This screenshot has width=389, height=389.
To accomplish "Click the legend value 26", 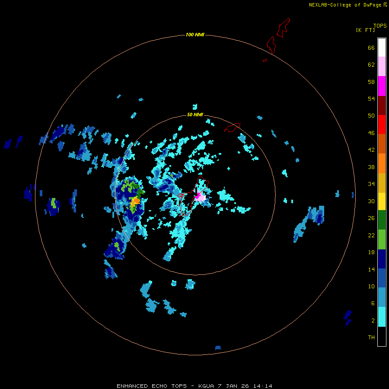I will click(371, 218).
